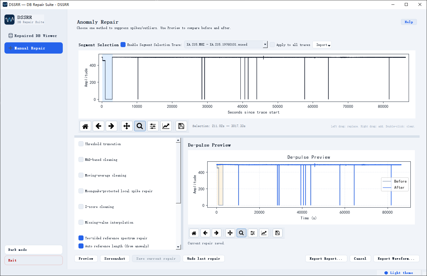Toggle Zoom tool in segment plot toolbar

point(140,126)
